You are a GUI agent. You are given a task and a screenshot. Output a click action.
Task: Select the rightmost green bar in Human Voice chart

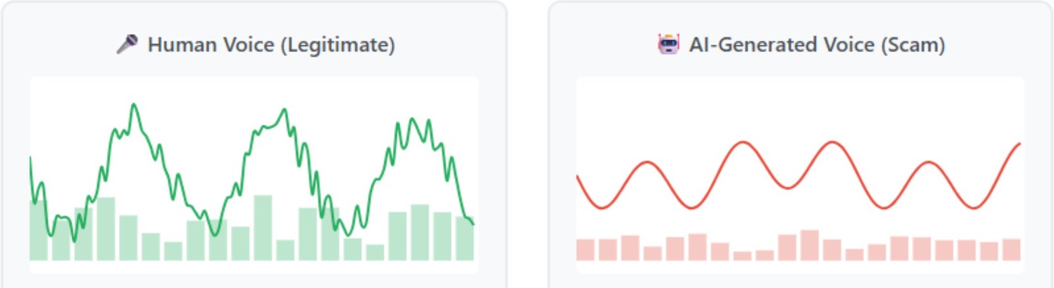click(464, 239)
